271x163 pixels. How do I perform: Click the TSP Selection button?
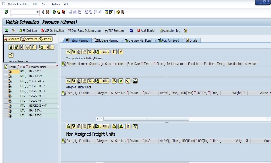tap(114, 30)
